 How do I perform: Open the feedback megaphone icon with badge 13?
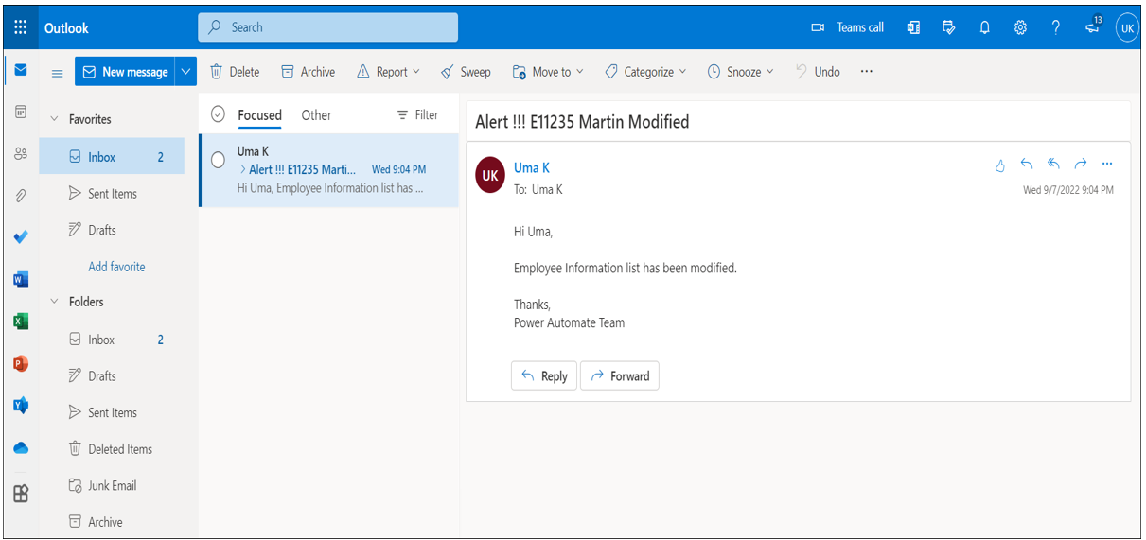pyautogui.click(x=1093, y=26)
